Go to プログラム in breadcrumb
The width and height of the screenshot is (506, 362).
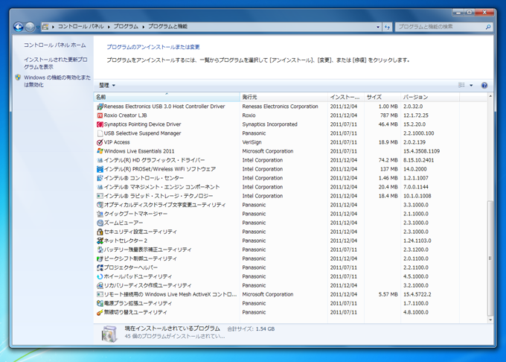pos(126,27)
